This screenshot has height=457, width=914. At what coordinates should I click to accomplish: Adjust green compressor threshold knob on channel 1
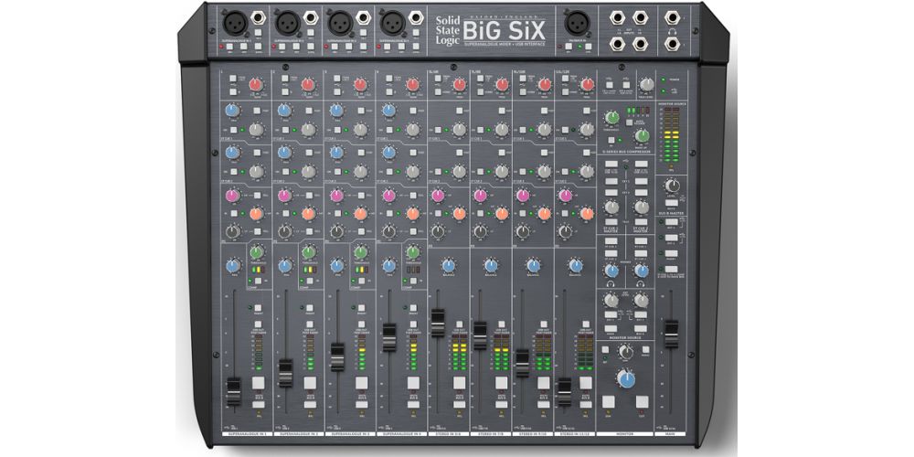coord(257,252)
